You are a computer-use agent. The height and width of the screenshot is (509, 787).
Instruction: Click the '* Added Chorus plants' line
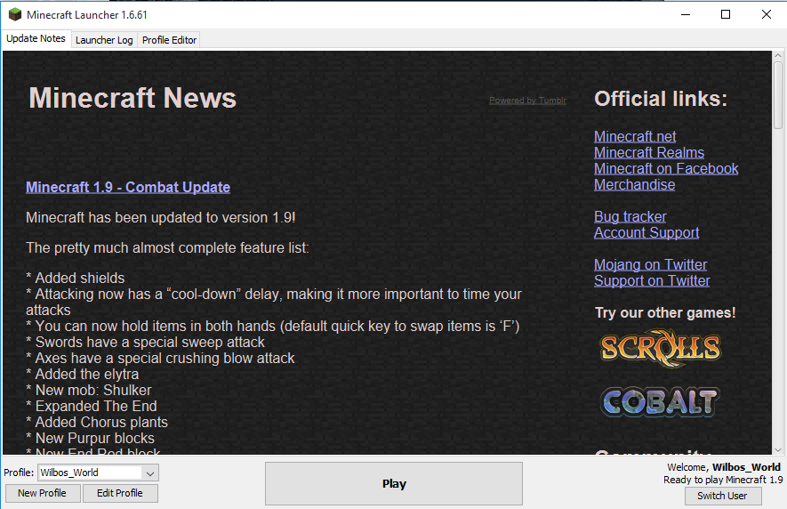[97, 422]
